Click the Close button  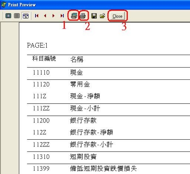point(117,16)
